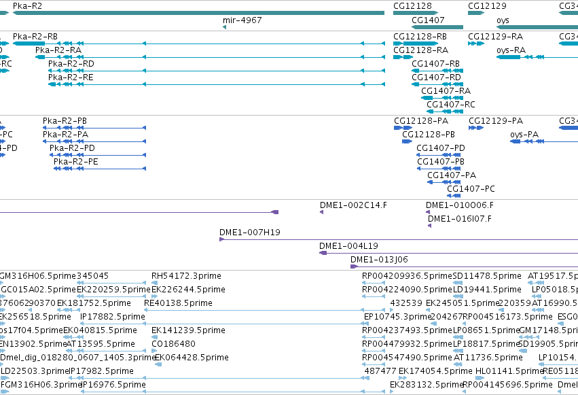Click EST CO186480
Image resolution: width=578 pixels, height=395 pixels.
tap(173, 344)
